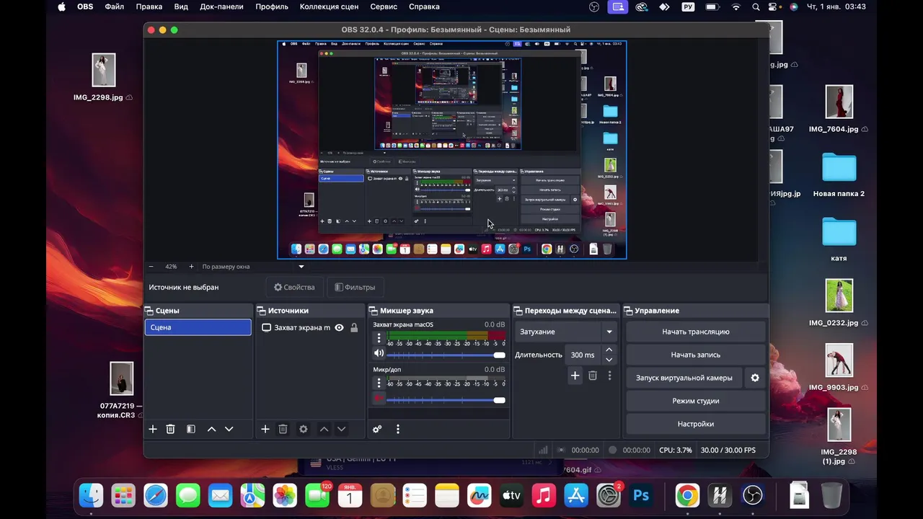Open advanced audio properties gears icon
923x519 pixels.
(377, 429)
